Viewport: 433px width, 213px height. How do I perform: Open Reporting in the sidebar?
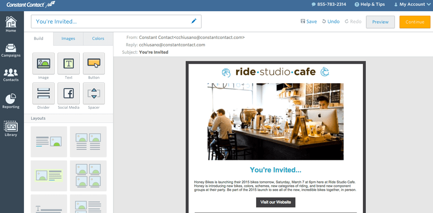coord(11,101)
